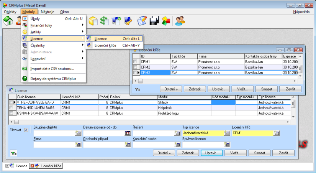Click Expirace column header in Licenční klíče
The image size is (316, 173).
[290, 56]
